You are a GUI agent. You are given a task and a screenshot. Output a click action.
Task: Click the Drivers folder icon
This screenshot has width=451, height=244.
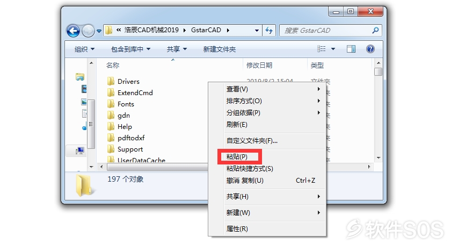point(111,81)
